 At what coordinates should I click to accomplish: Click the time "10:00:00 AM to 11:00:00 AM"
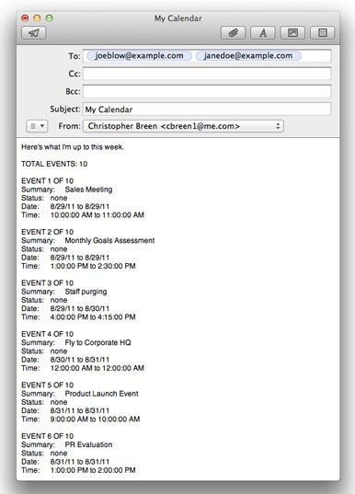tap(97, 215)
